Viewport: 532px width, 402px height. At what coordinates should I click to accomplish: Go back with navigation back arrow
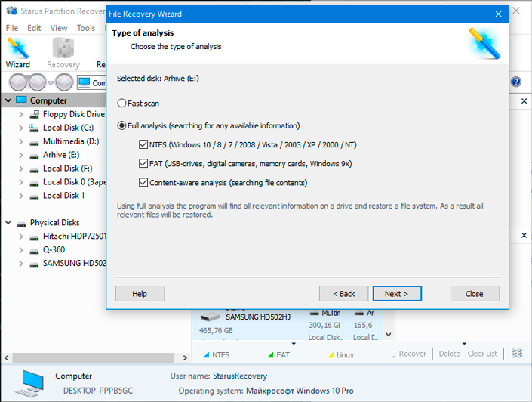[18, 82]
